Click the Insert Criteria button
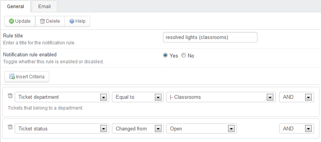321x142 pixels. 27,77
